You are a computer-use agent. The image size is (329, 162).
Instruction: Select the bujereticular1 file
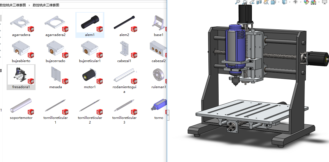pyautogui.click(x=90, y=51)
